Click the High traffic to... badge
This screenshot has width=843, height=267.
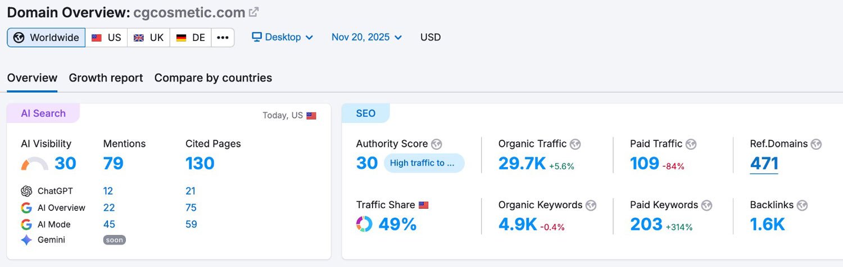(x=424, y=163)
